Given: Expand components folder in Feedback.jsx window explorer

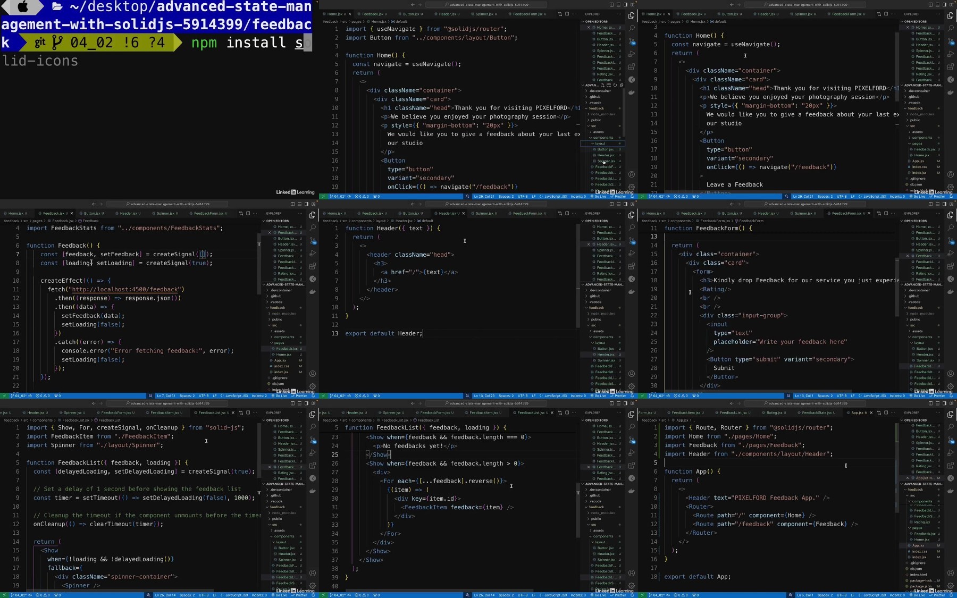Looking at the screenshot, I should point(284,337).
